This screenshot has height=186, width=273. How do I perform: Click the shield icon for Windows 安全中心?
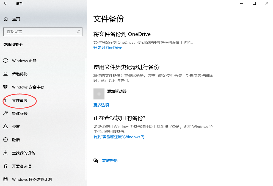tap(5, 87)
